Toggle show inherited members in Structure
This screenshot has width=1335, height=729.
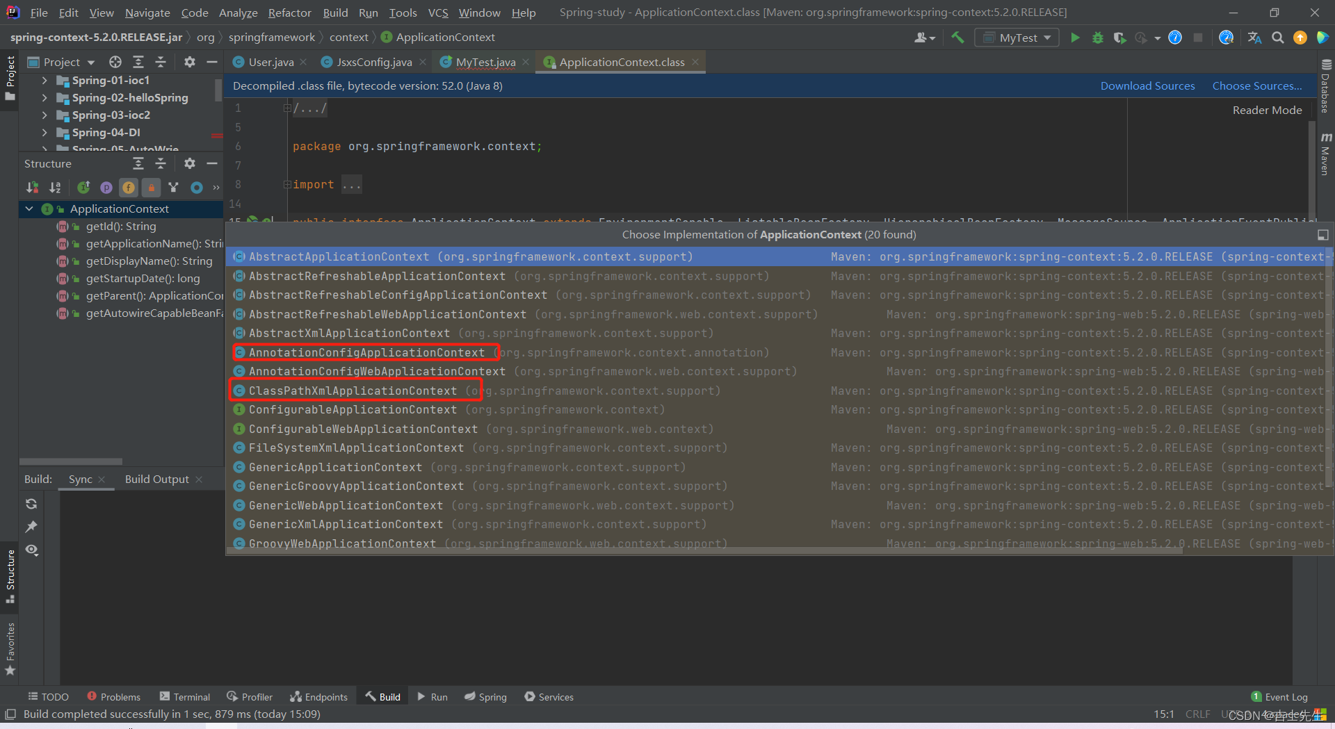pyautogui.click(x=83, y=187)
